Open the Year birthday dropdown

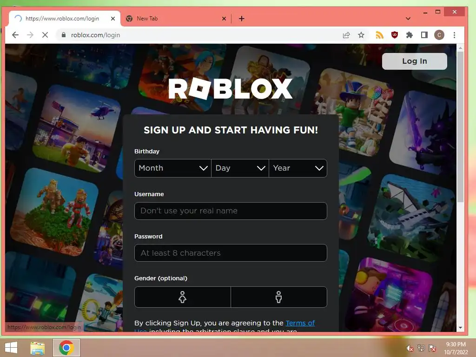click(298, 168)
